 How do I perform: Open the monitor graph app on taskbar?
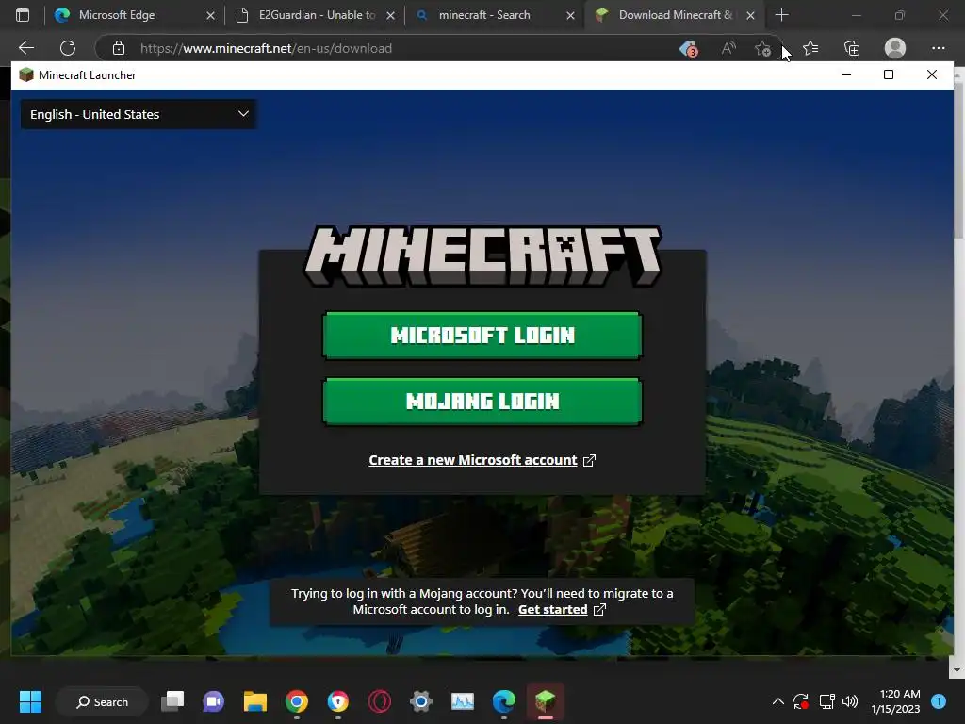(462, 701)
